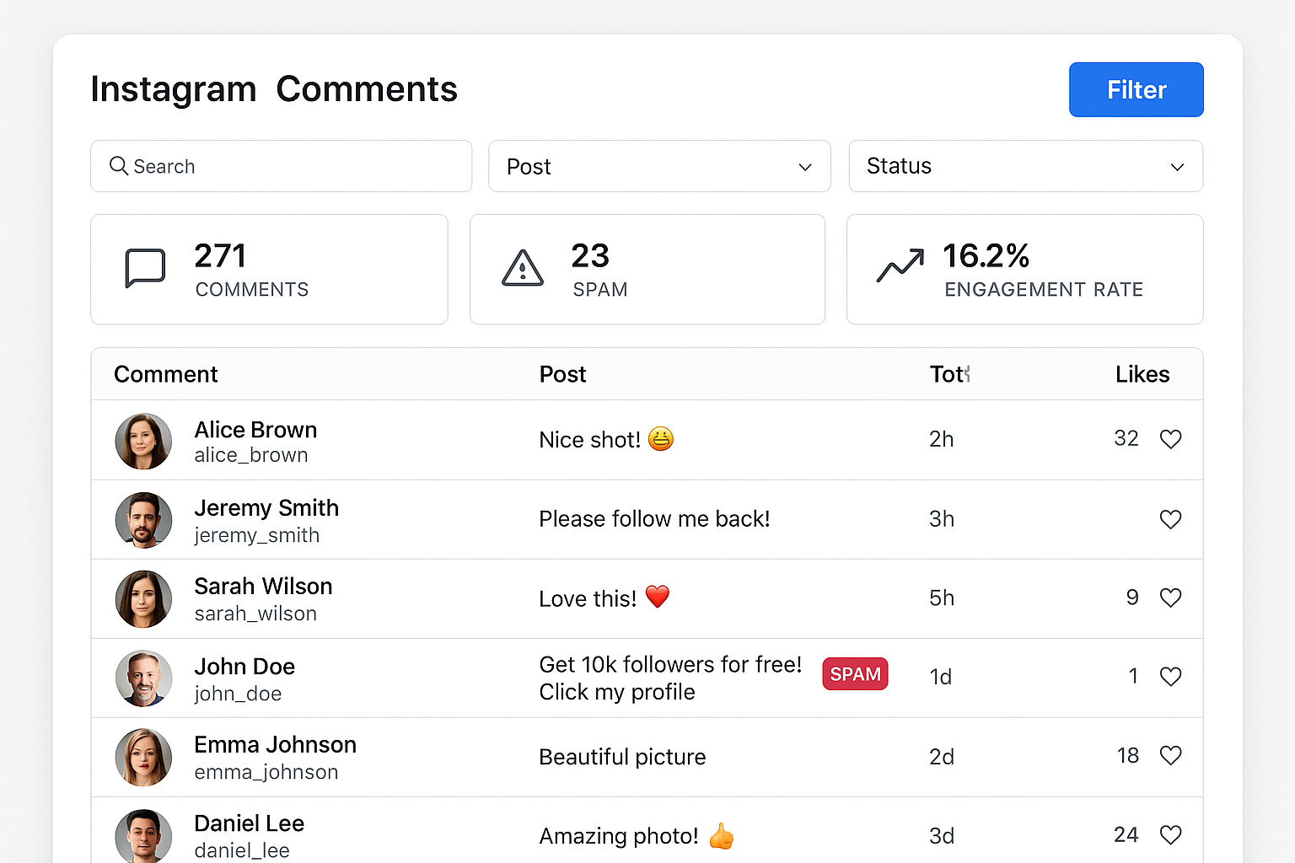Click the speech bubble comments icon
Viewport: 1295px width, 863px height.
[x=144, y=269]
